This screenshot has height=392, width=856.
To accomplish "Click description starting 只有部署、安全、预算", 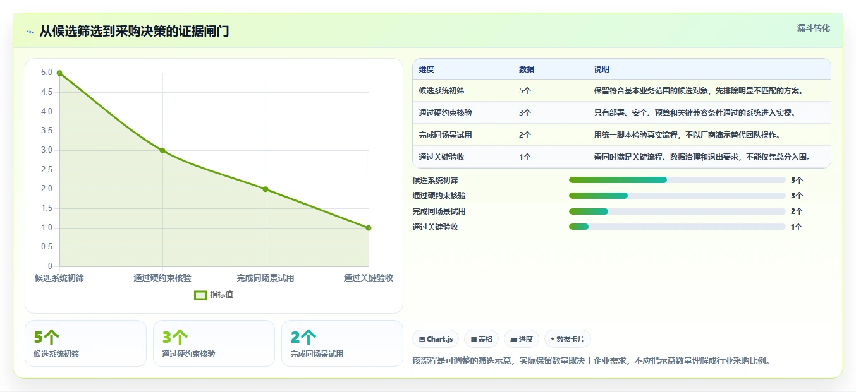I will pos(694,113).
